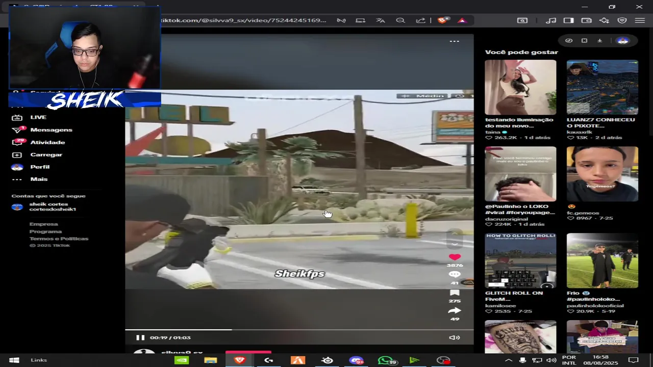Screen dimensions: 653x367
Task: Open 'testando iluminação do meu novo' thumbnail
Action: [x=520, y=87]
